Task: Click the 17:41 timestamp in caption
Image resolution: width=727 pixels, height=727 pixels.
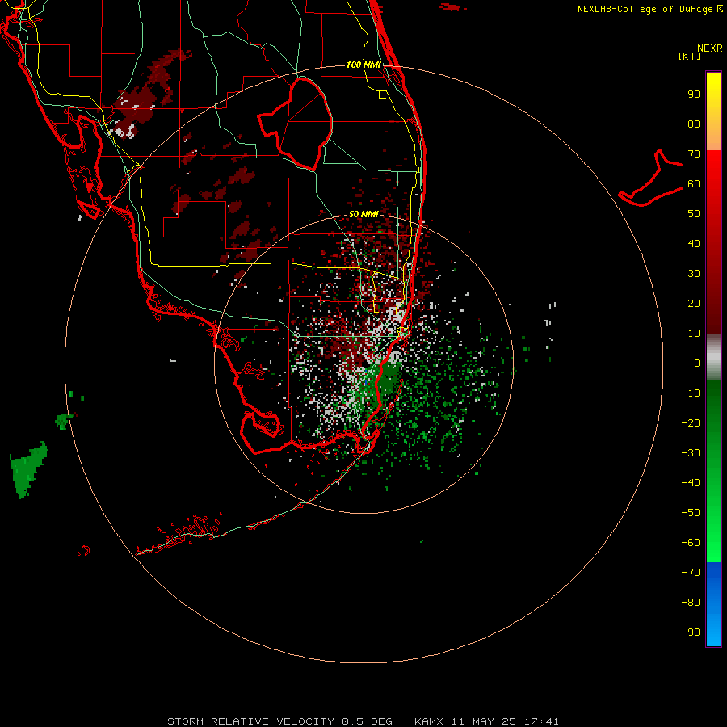Action: pyautogui.click(x=541, y=721)
